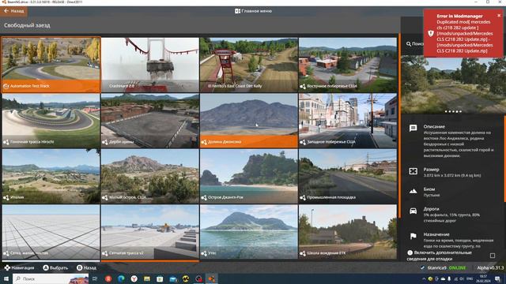Image resolution: width=506 pixels, height=284 pixels.
Task: Click the Выбрать A-button hint
Action: (55, 268)
